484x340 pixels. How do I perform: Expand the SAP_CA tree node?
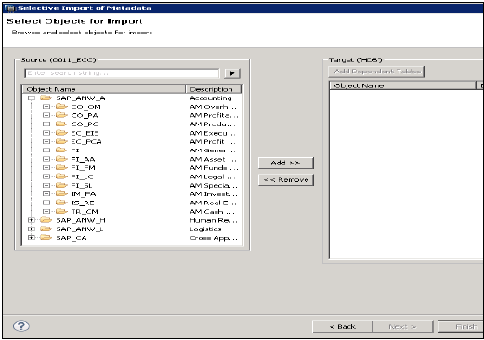(31, 238)
